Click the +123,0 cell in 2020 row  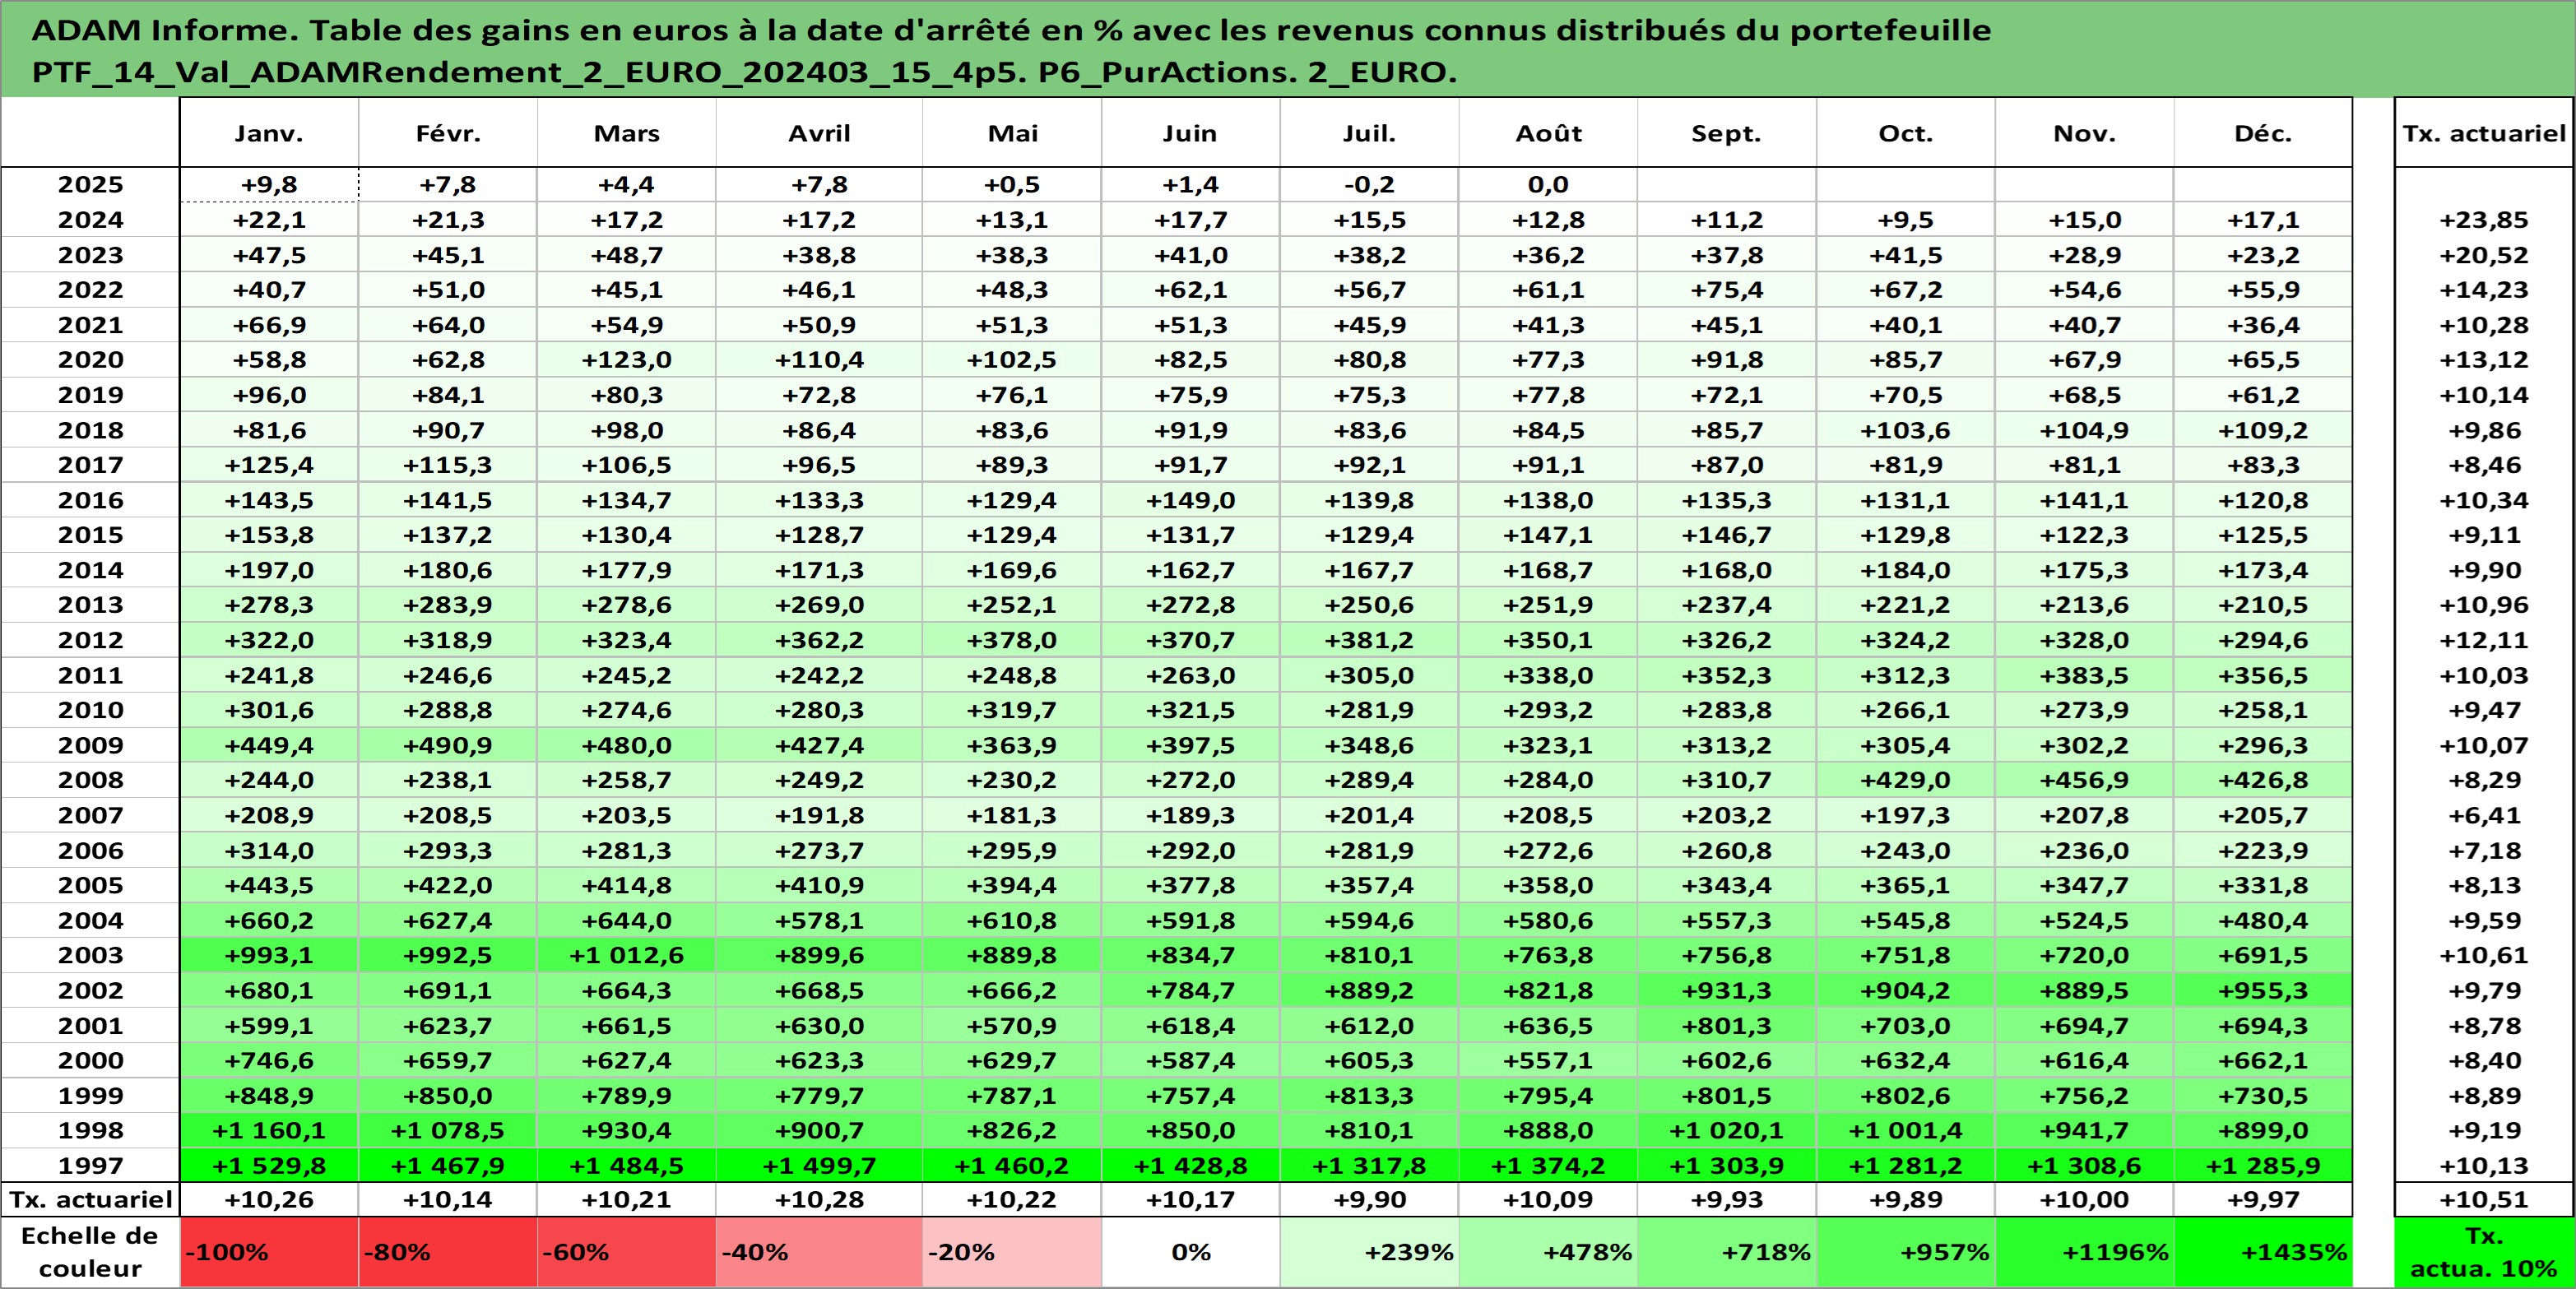point(627,359)
